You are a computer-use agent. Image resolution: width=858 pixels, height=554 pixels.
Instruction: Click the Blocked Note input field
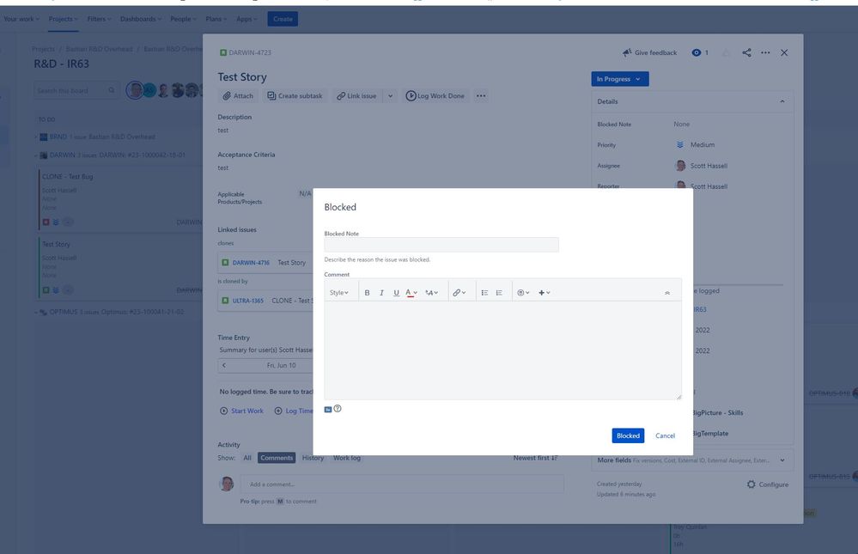[441, 244]
